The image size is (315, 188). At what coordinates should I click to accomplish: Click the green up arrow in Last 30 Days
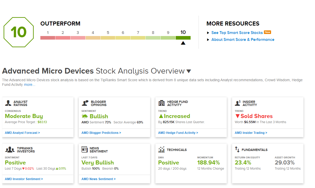tap(57, 169)
